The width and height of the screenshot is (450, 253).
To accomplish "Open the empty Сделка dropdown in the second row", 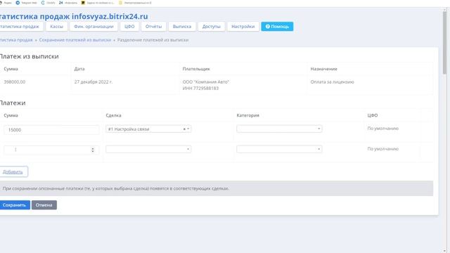I will (x=148, y=149).
